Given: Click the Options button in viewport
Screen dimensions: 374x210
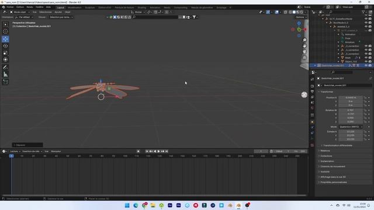Looking at the screenshot, I should 301,17.
